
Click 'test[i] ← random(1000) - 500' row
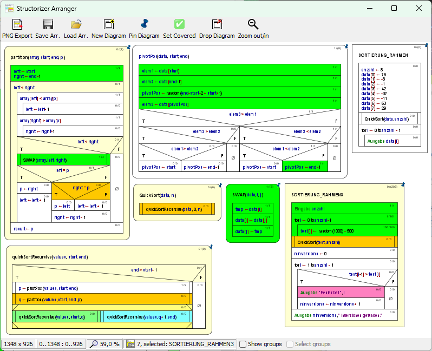[347, 230]
